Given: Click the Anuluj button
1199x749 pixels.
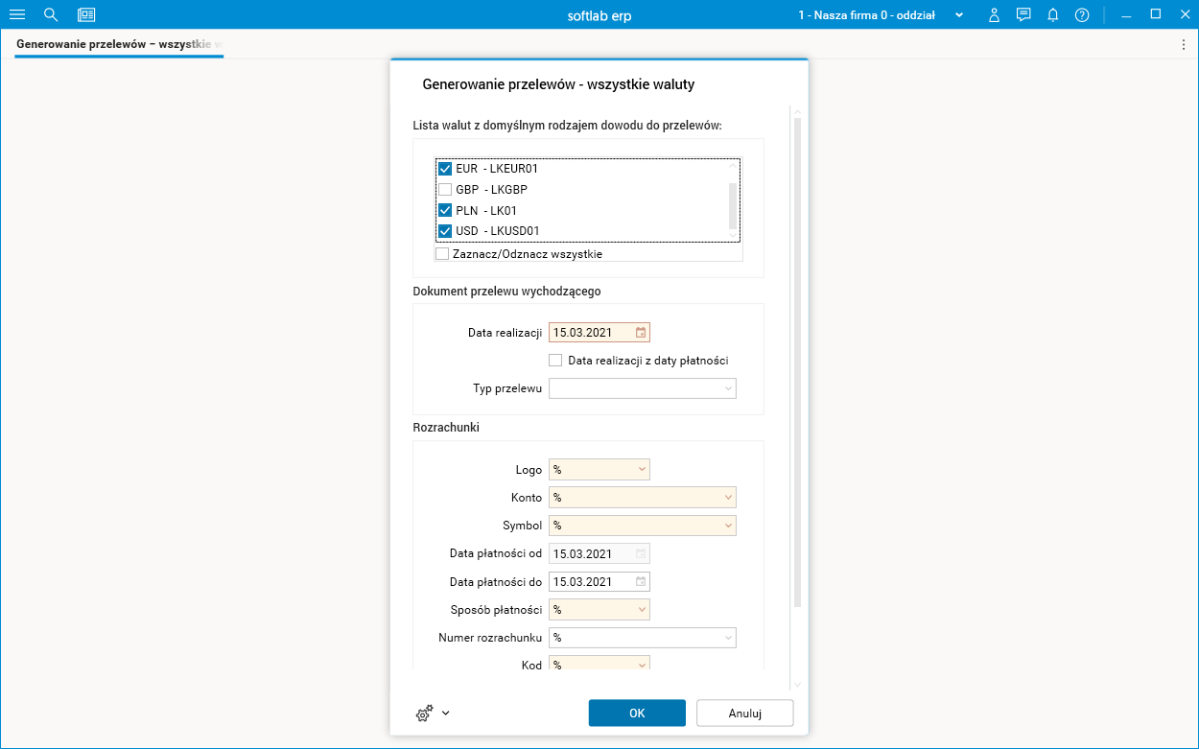Looking at the screenshot, I should 744,713.
